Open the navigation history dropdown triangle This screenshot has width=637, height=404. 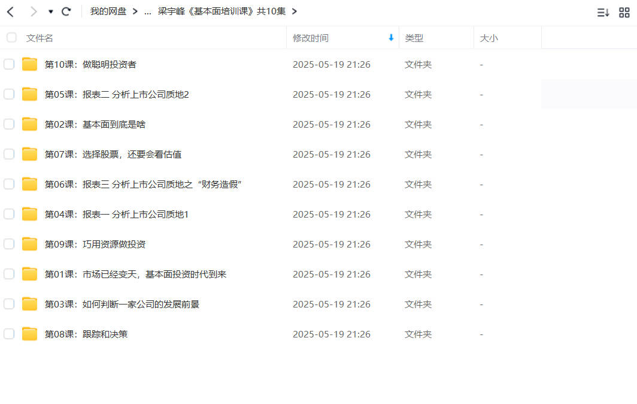[51, 12]
